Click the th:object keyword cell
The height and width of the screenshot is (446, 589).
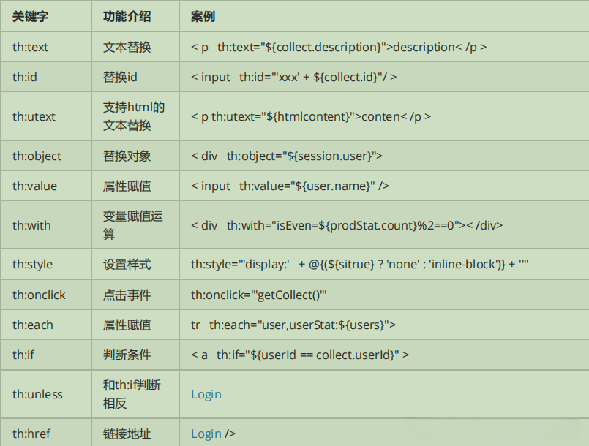37,156
